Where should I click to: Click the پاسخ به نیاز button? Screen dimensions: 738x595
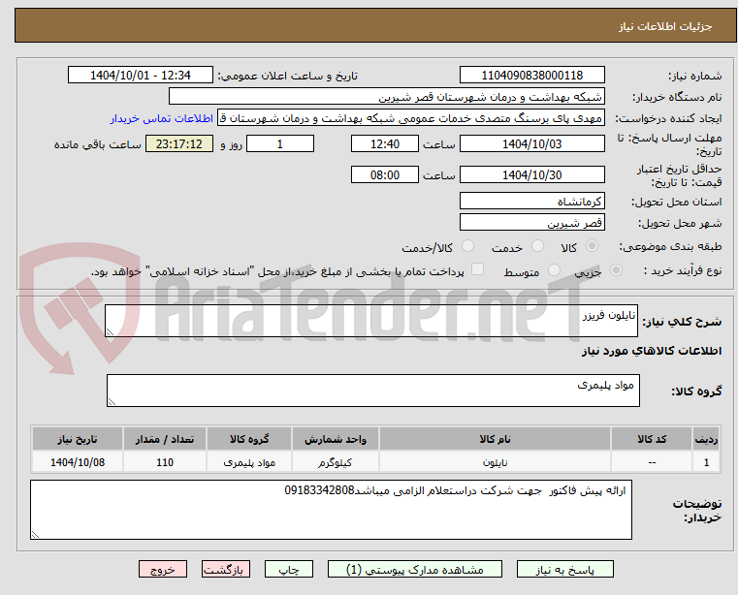point(564,569)
